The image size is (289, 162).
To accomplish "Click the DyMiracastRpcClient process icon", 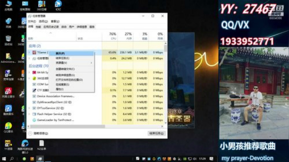I will (34, 102).
